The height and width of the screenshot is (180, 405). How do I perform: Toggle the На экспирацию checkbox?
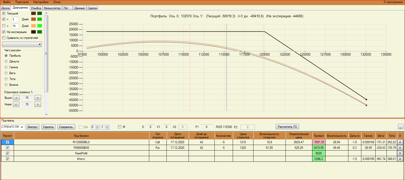[4, 32]
